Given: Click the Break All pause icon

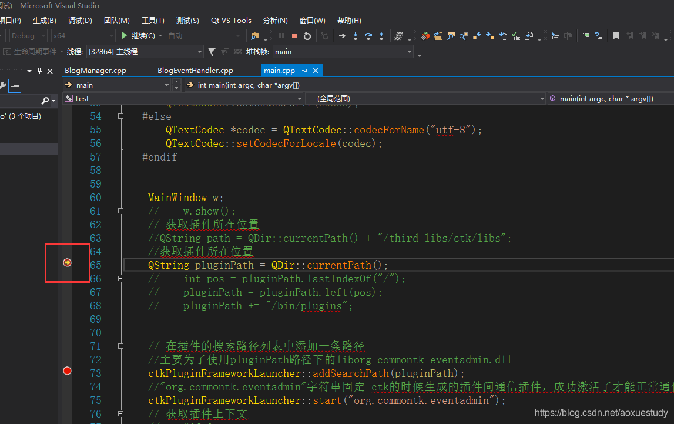Looking at the screenshot, I should 281,35.
